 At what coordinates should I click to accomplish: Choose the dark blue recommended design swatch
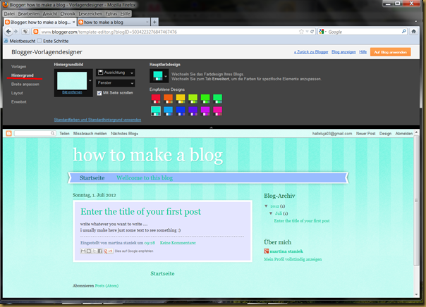point(181,111)
